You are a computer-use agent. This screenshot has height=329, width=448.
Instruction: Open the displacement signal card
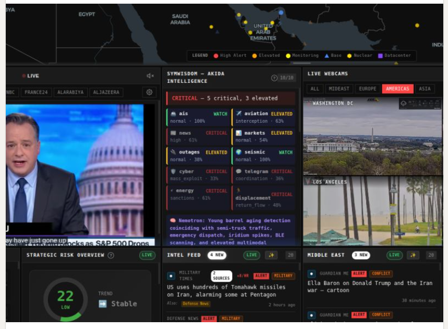(264, 198)
